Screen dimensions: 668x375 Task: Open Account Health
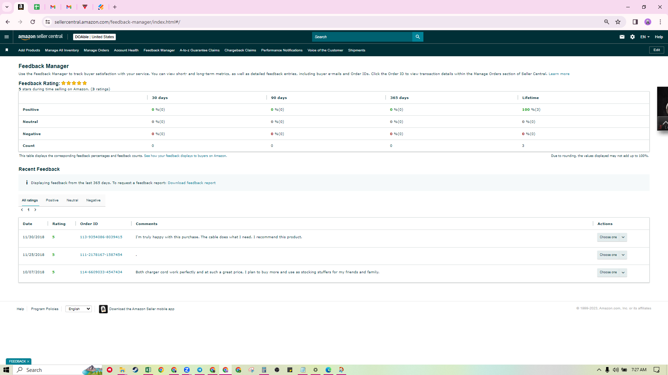[126, 50]
